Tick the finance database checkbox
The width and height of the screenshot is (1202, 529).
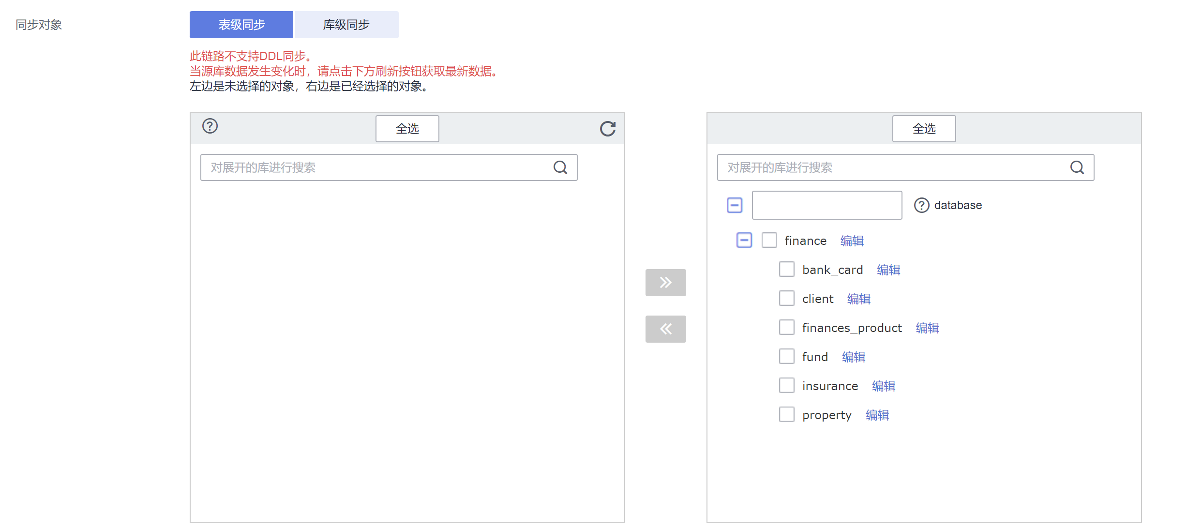tap(769, 240)
